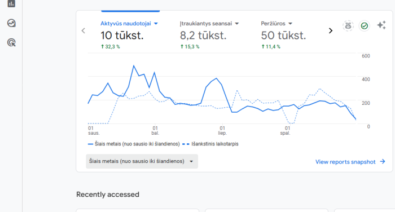
Task: Toggle the Šiais metais solid line legend entry
Action: pyautogui.click(x=134, y=144)
